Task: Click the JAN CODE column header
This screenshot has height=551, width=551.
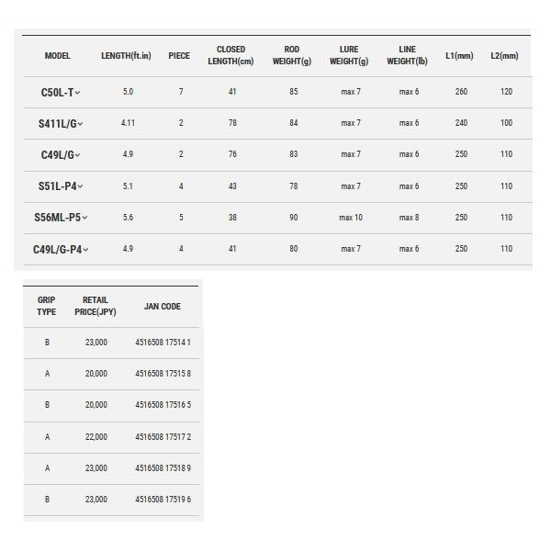Action: [x=163, y=307]
